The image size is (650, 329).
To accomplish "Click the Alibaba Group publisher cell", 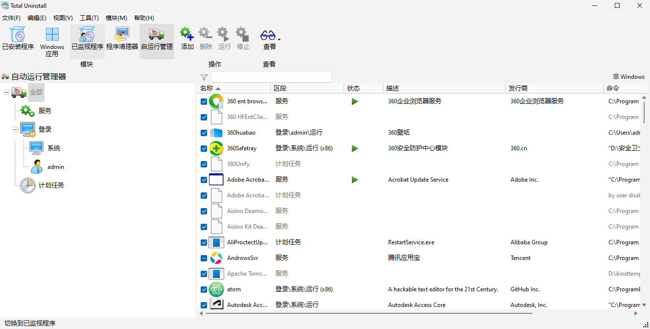I will click(x=529, y=242).
